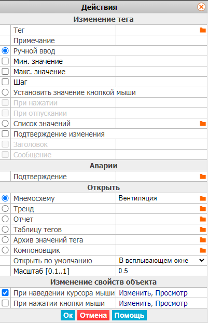This screenshot has height=323, width=208.
Task: Open folder selector for Таблицу тегов
Action: pos(203,230)
